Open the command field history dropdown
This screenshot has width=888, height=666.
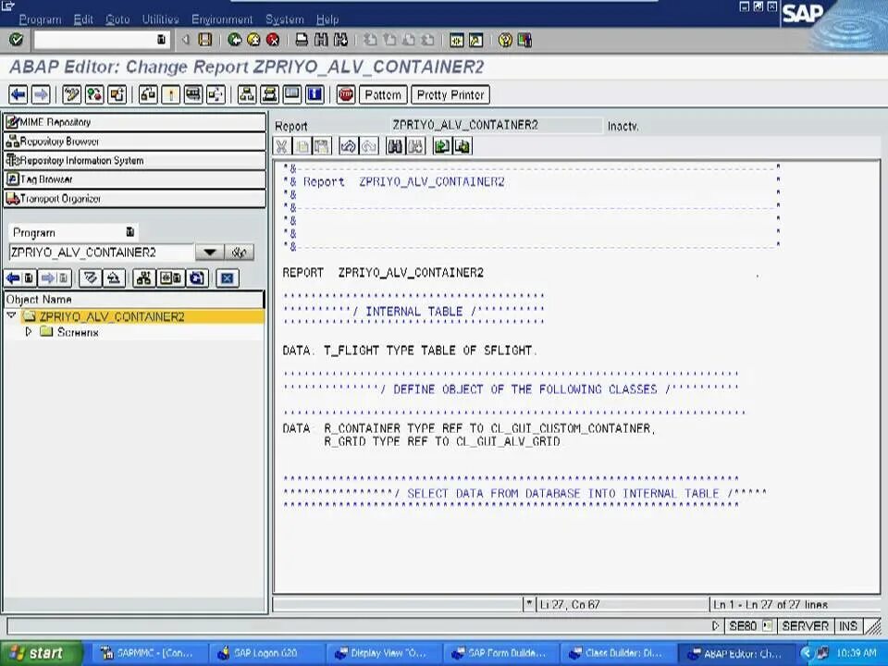pyautogui.click(x=161, y=40)
